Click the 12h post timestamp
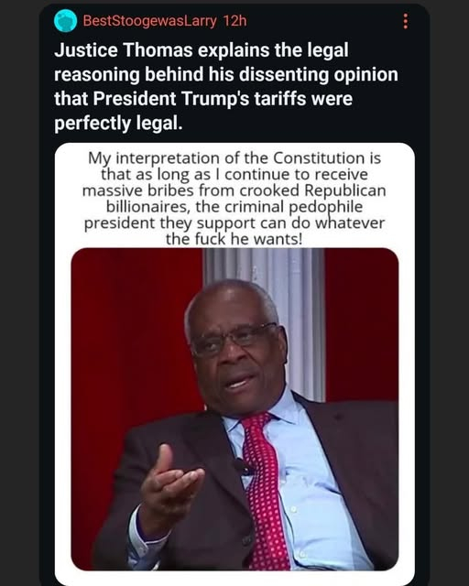This screenshot has height=586, width=469. 234,21
